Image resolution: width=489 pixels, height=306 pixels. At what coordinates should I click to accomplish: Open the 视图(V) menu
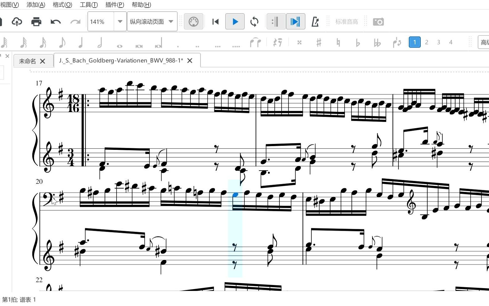click(x=9, y=5)
